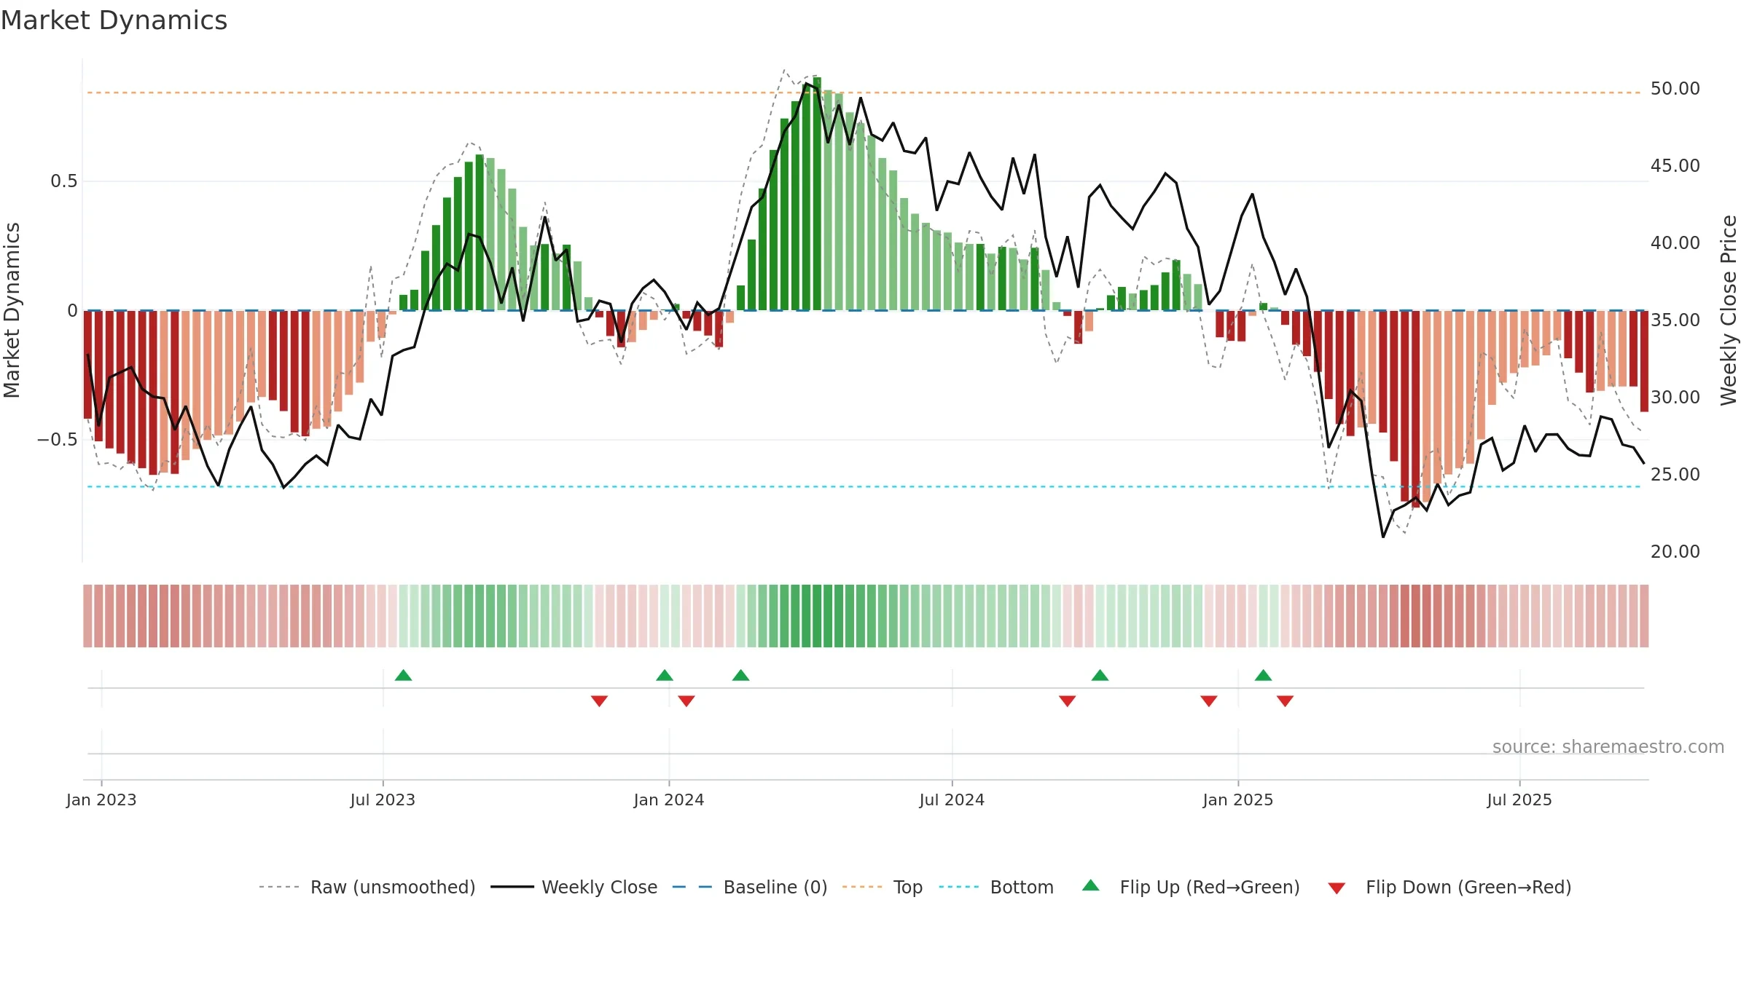The width and height of the screenshot is (1749, 983).
Task: Click the −0.5 left axis label
Action: pyautogui.click(x=58, y=440)
